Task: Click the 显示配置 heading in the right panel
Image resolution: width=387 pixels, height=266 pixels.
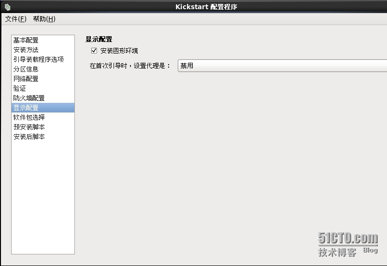Action: 99,39
